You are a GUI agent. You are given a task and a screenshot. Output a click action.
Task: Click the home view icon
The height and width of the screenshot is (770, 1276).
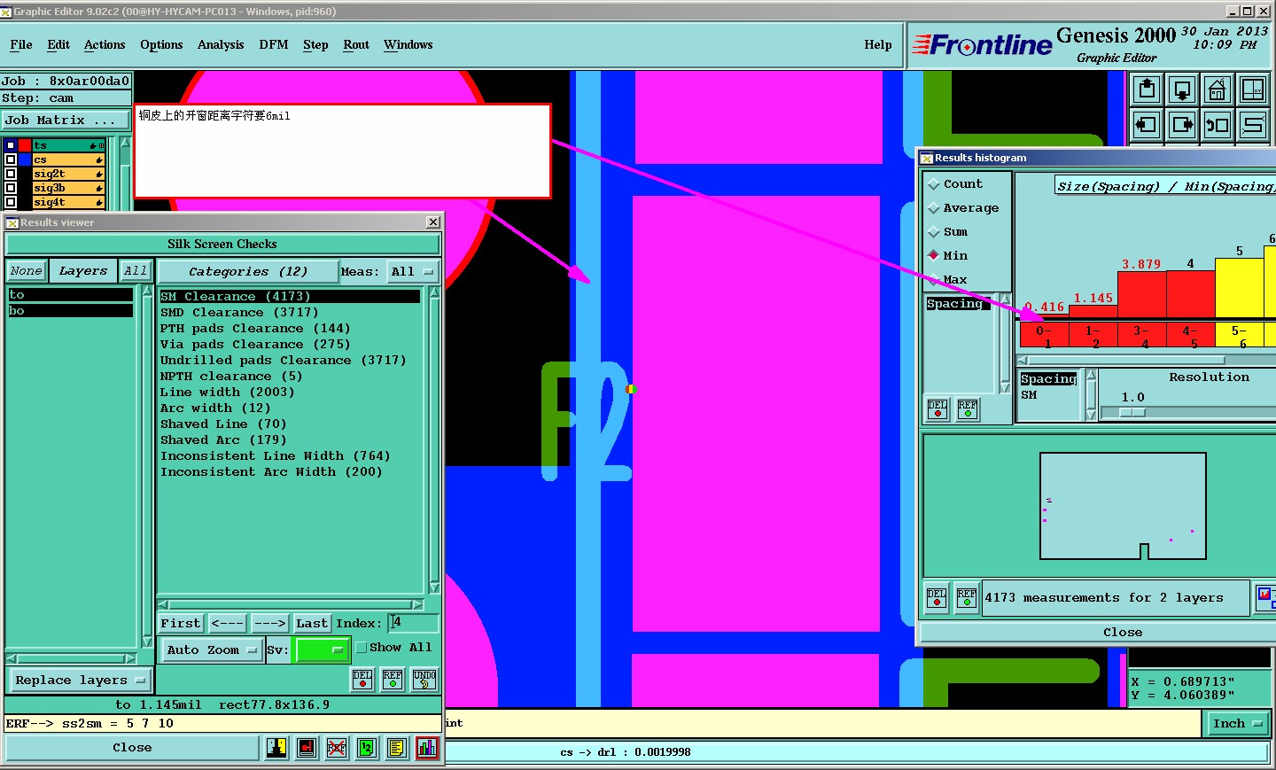point(1218,89)
